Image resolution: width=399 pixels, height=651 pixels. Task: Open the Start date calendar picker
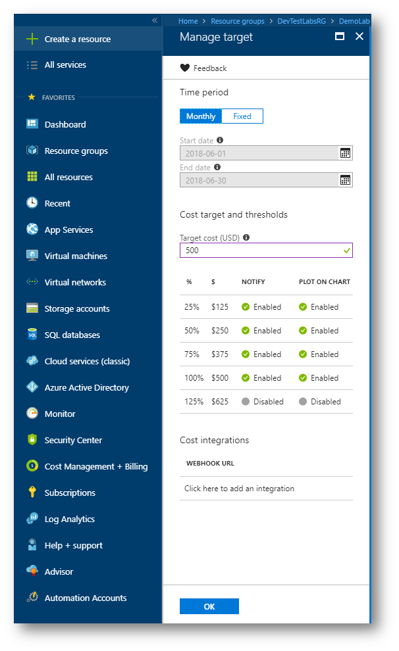pos(345,153)
